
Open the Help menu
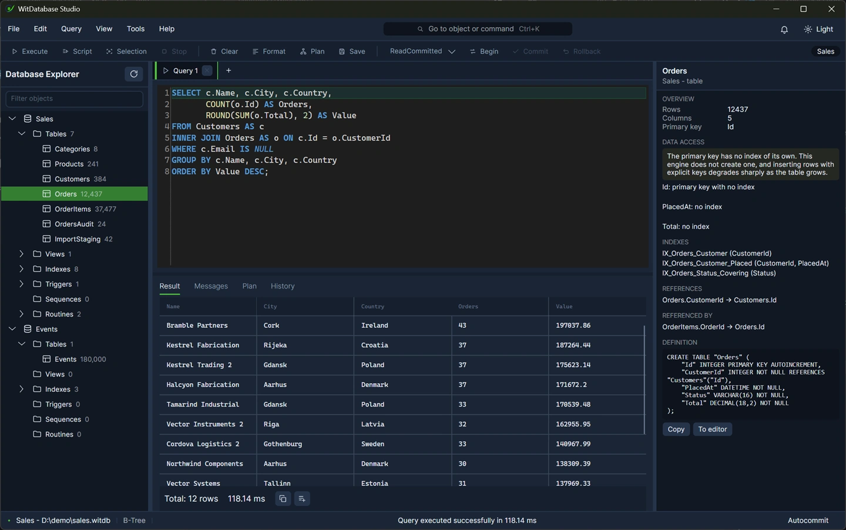pyautogui.click(x=167, y=29)
